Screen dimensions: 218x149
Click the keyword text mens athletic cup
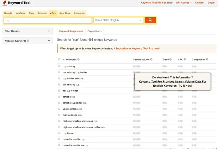point(72,115)
